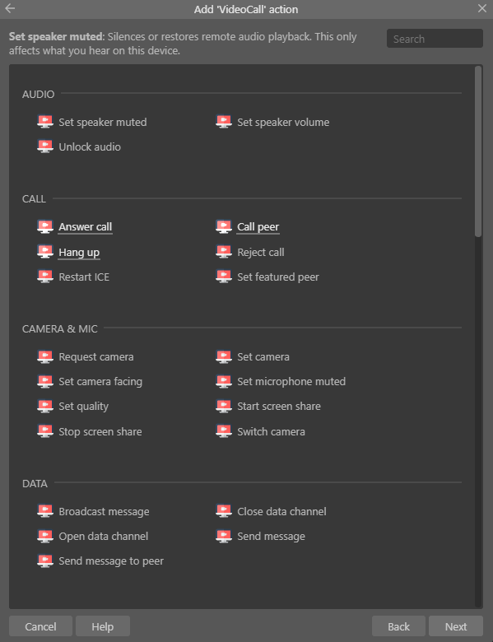Viewport: 493px width, 642px height.
Task: Click the Cancel button
Action: [x=40, y=626]
